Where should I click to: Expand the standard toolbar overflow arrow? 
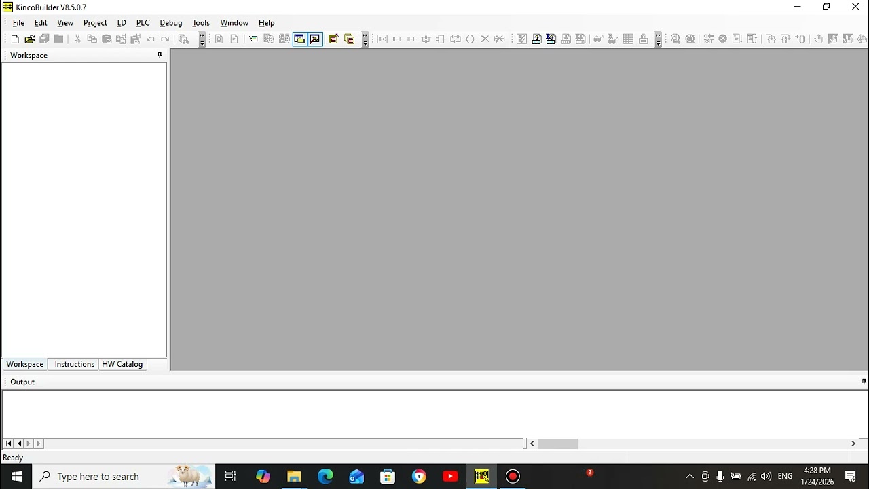(x=202, y=39)
